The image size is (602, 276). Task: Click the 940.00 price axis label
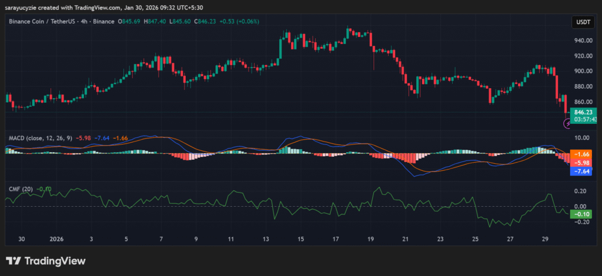point(584,41)
